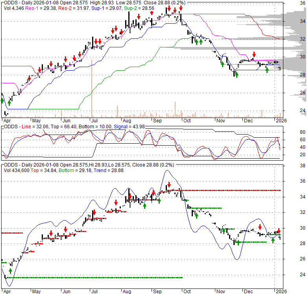The image size is (307, 294).
Task: Click the green buy arrow in late December on top chart
Action: pos(267,70)
